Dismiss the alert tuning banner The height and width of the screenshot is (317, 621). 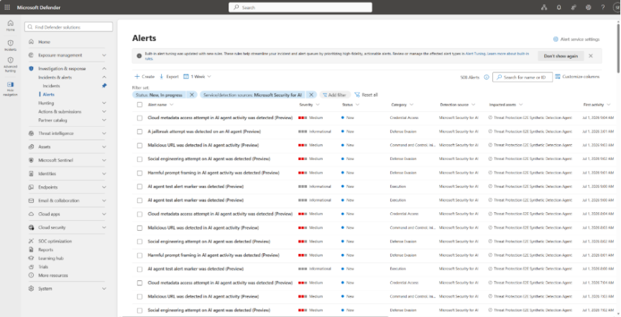(591, 56)
